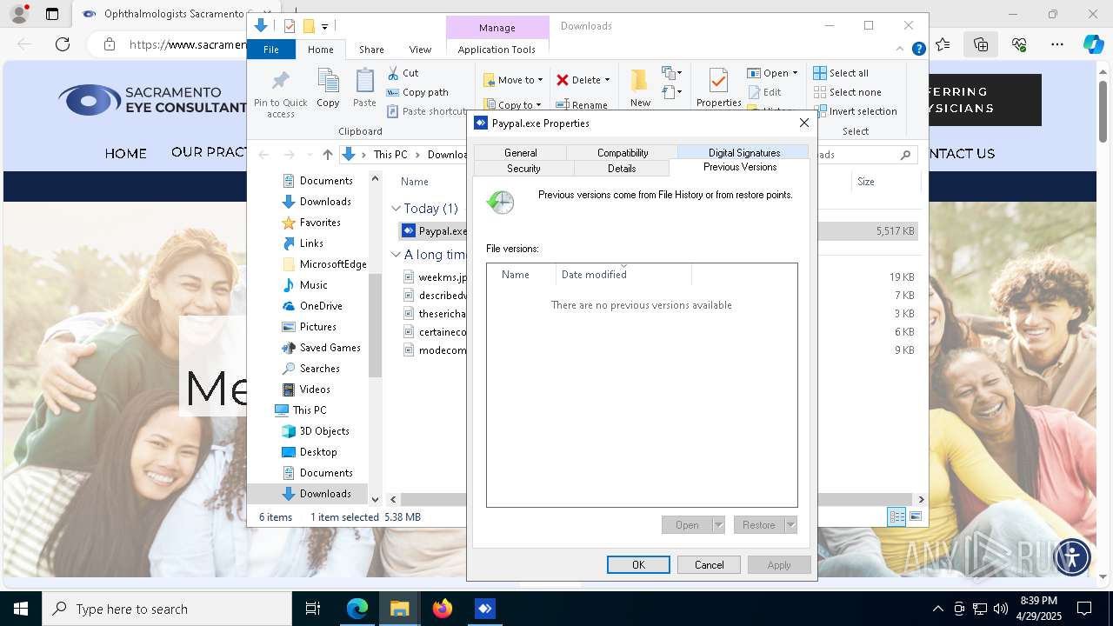This screenshot has width=1113, height=626.
Task: Click the volume icon in system tray
Action: coord(1001,609)
